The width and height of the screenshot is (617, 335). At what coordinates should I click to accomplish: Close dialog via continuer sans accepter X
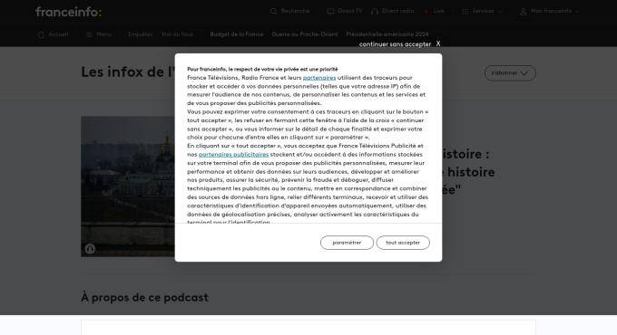[x=400, y=44]
